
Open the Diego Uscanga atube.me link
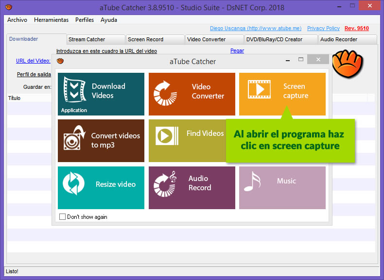coord(256,28)
